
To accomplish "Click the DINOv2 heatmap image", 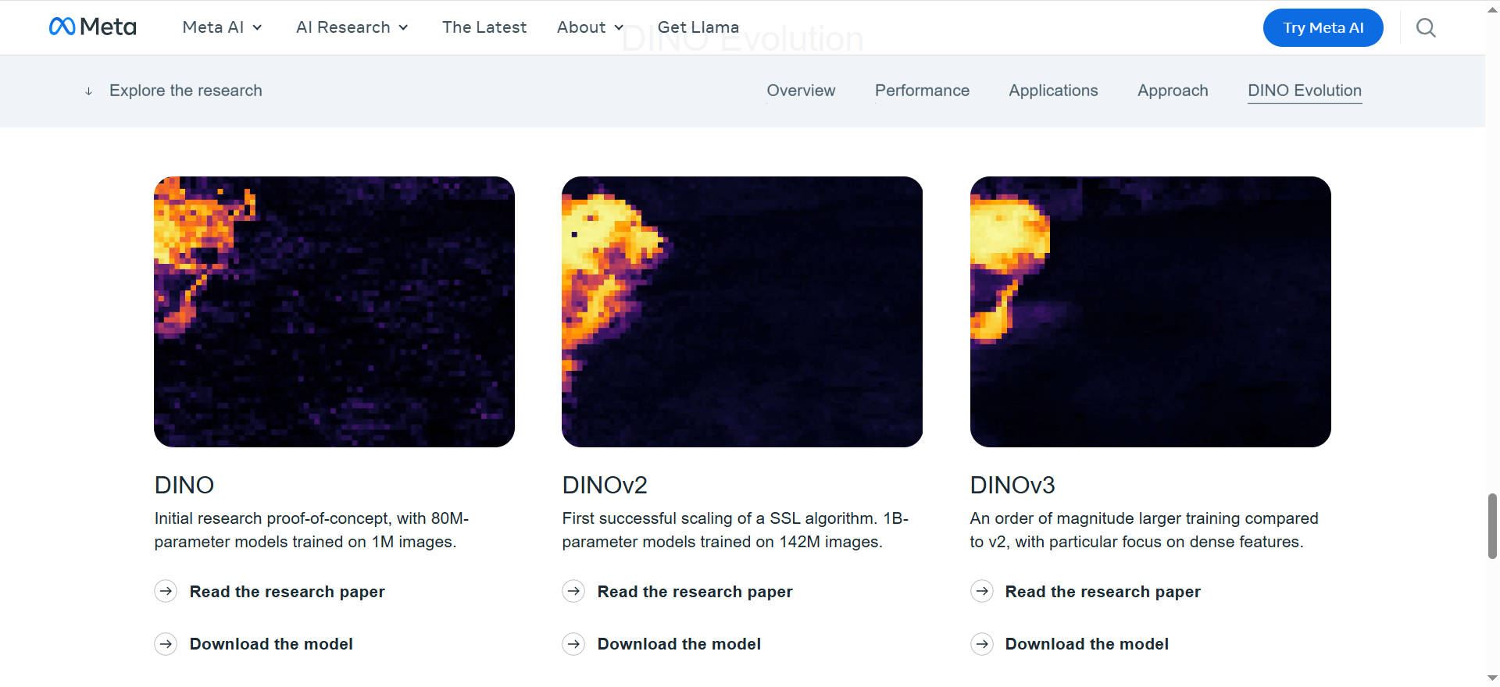I will pyautogui.click(x=742, y=311).
